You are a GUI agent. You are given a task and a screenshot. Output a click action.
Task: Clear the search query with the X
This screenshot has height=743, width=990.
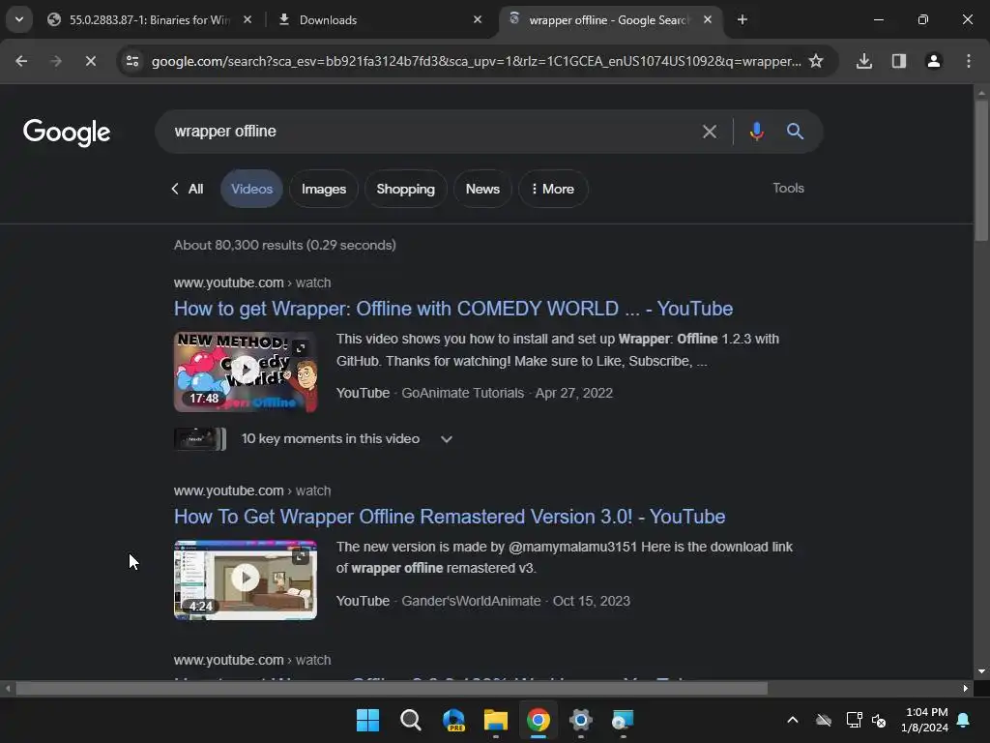pyautogui.click(x=710, y=132)
